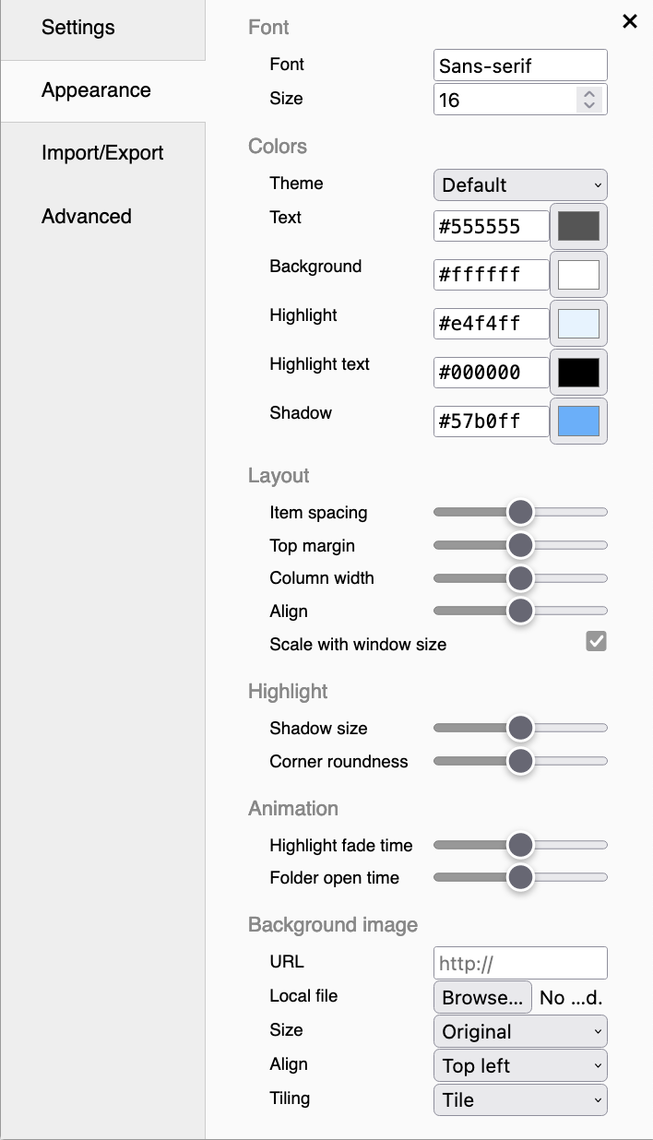The width and height of the screenshot is (653, 1140).
Task: Open the Import/Export tab
Action: point(102,153)
